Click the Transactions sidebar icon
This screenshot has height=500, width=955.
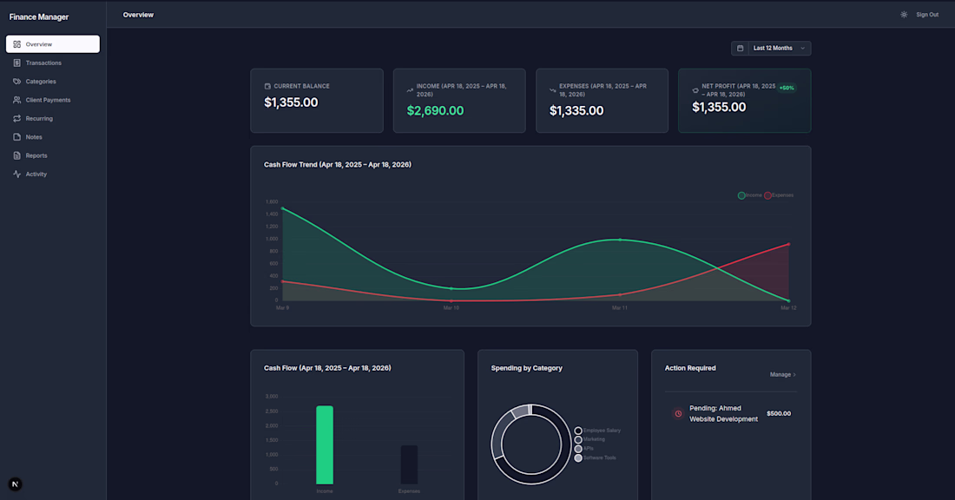(17, 62)
